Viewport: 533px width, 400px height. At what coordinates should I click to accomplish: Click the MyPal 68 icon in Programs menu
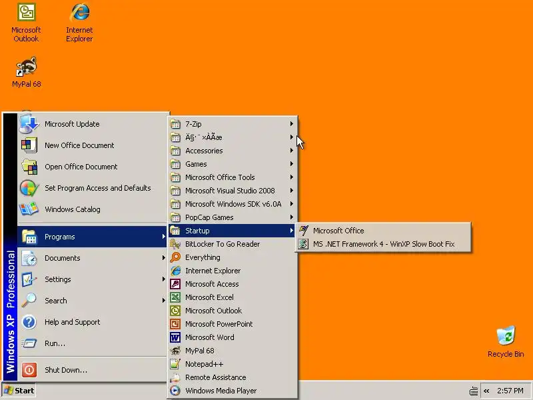point(175,351)
